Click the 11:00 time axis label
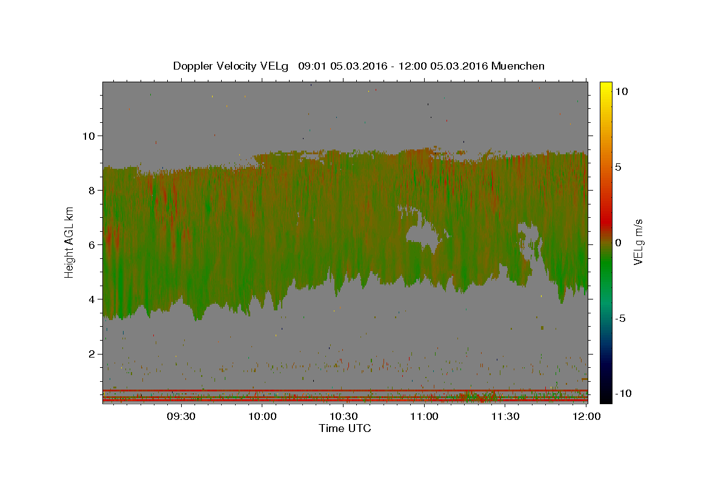 [x=425, y=416]
